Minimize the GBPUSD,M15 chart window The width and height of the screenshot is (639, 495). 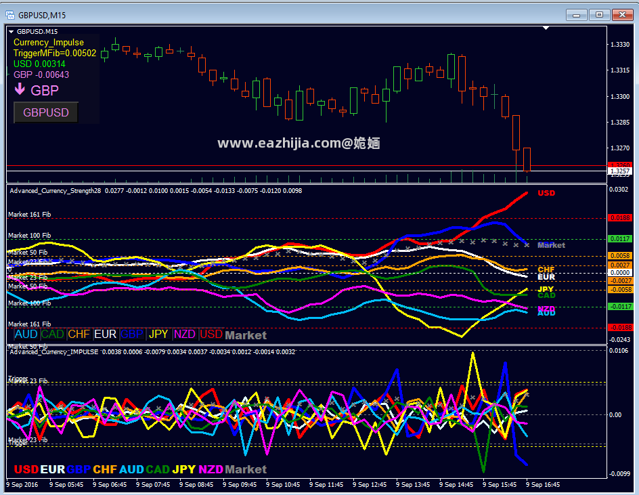576,15
